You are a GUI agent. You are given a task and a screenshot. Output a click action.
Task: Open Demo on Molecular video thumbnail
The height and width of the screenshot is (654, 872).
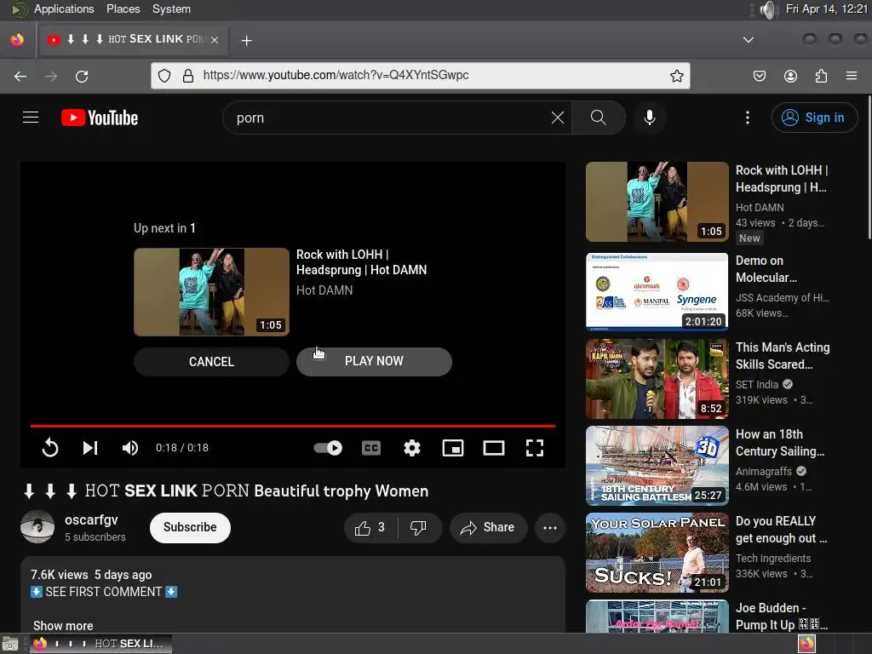pos(657,292)
